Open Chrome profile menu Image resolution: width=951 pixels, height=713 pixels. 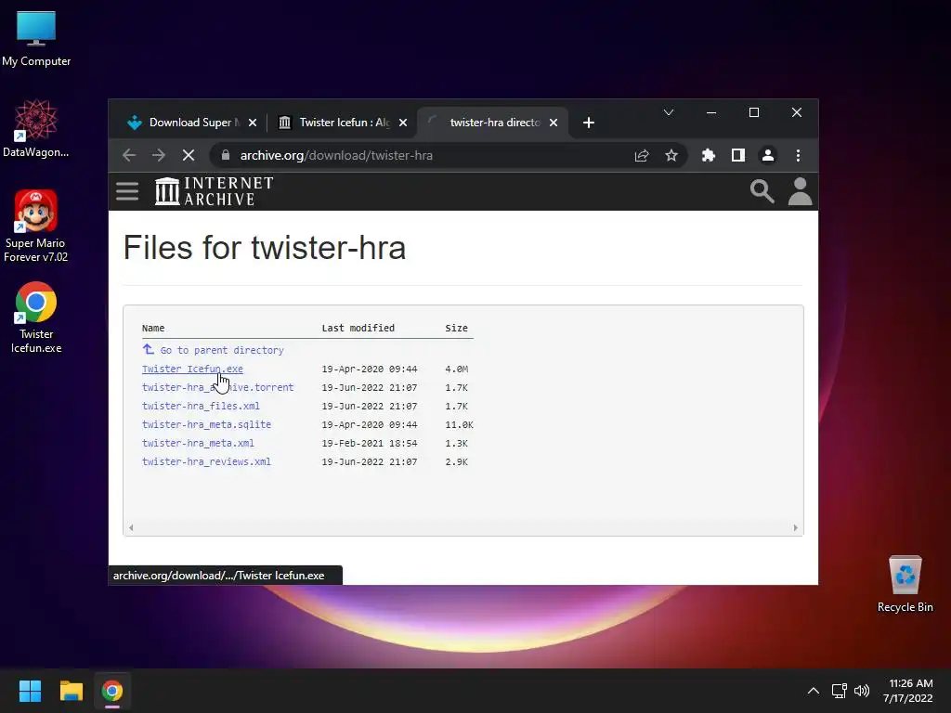tap(768, 155)
